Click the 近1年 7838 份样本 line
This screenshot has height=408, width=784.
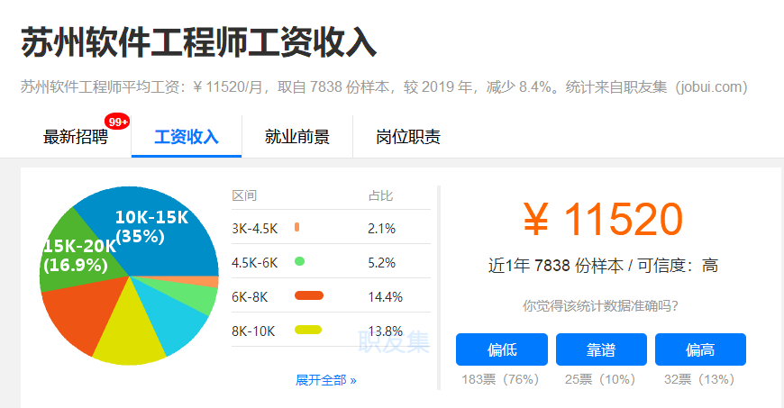(603, 265)
